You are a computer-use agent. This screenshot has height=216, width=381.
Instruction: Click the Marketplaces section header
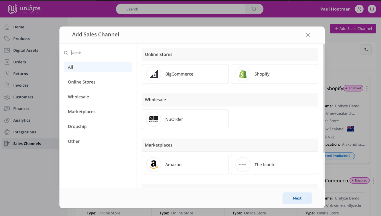click(x=230, y=145)
